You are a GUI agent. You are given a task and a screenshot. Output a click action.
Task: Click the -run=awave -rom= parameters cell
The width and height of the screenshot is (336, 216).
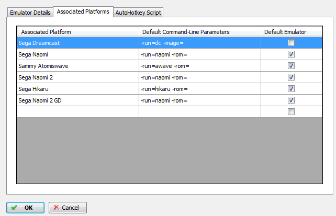tap(200, 66)
